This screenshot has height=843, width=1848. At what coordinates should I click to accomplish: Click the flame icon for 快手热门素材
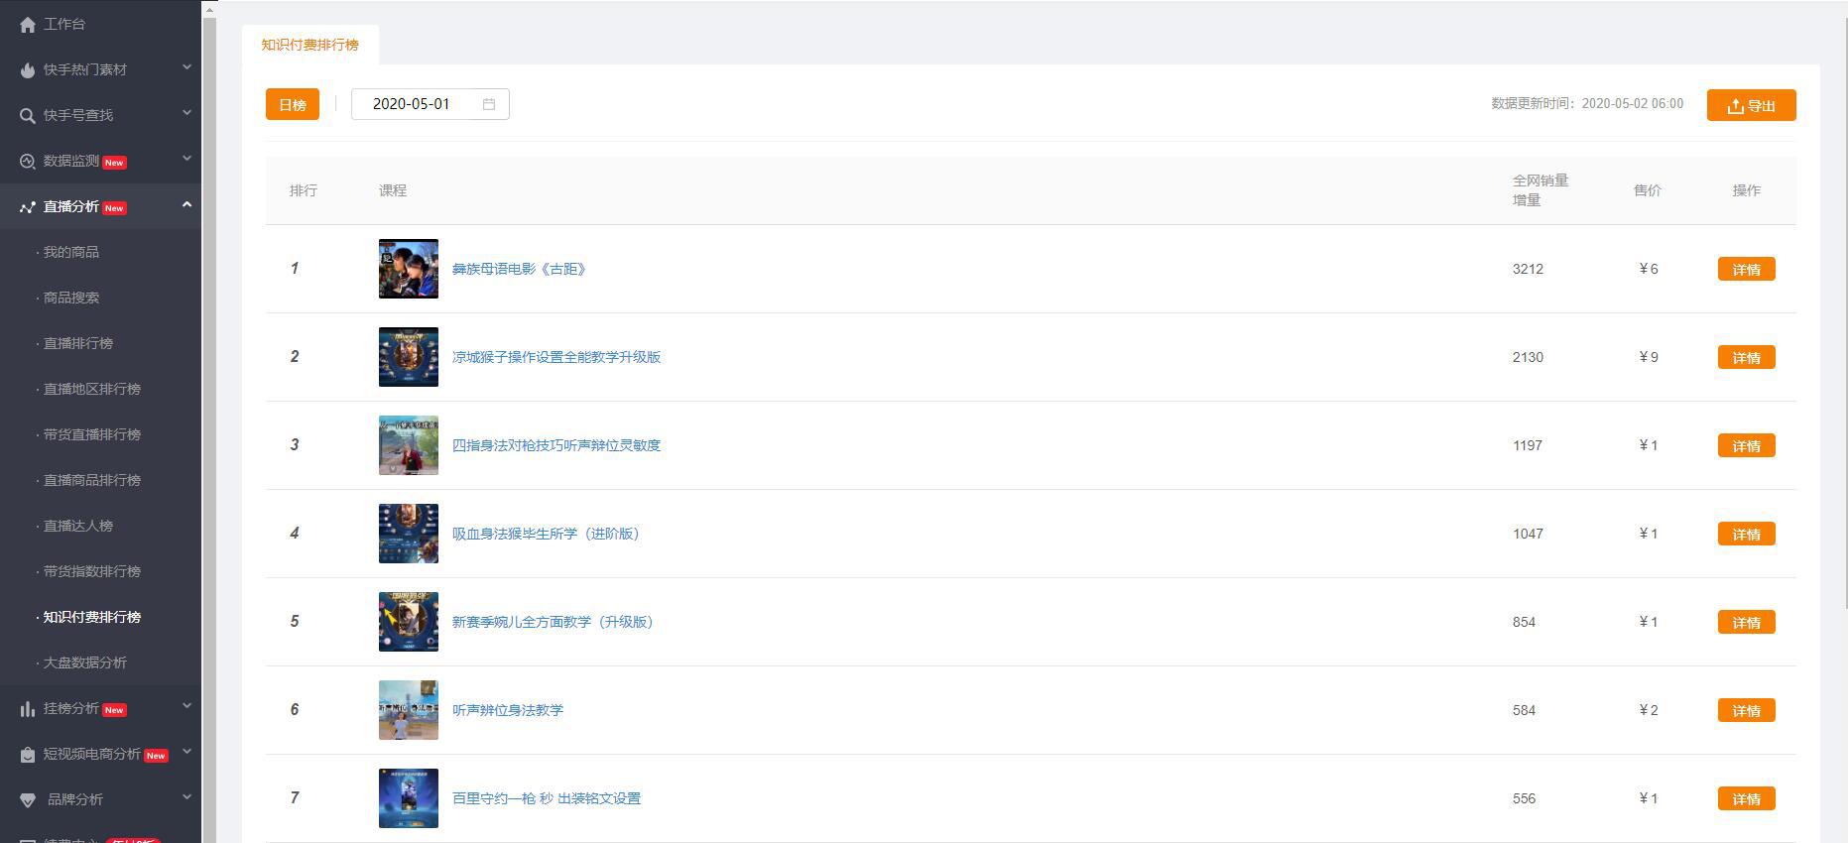click(27, 70)
